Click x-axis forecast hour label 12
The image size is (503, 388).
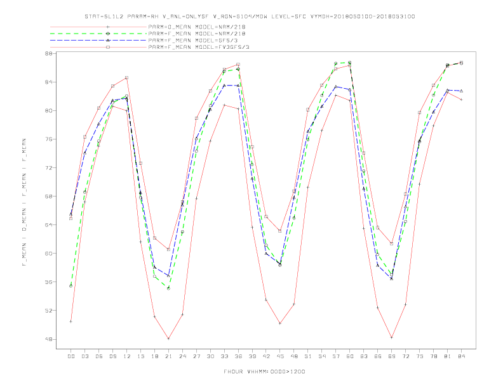[127, 356]
